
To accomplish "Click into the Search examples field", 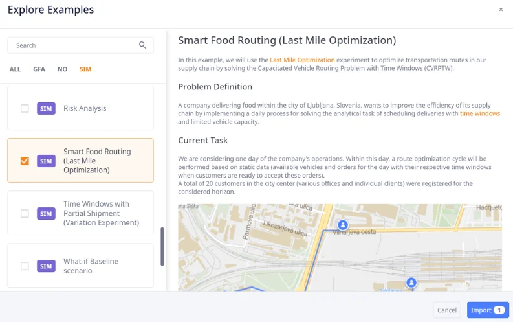I will [74, 45].
